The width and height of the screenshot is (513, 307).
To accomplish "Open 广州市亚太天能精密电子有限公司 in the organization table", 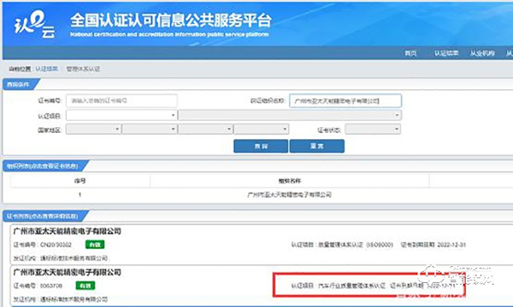I will point(290,194).
